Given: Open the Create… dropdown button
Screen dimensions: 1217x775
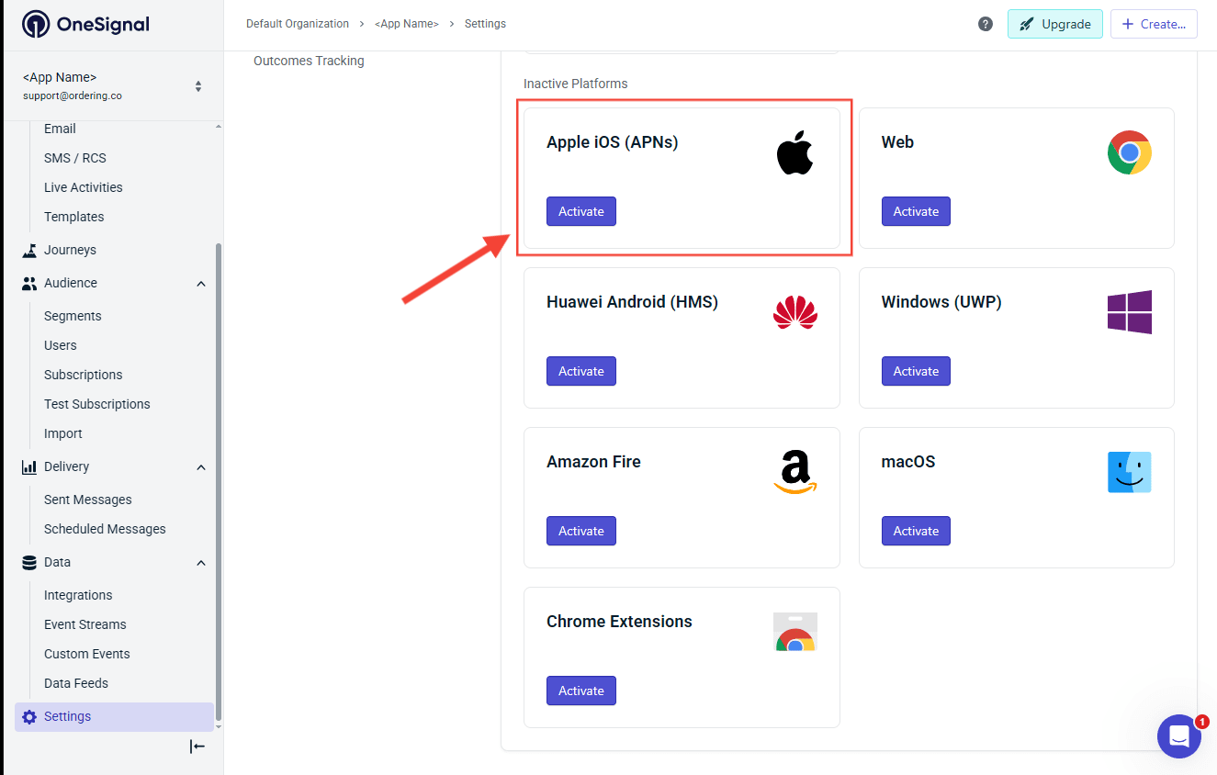Looking at the screenshot, I should (x=1154, y=24).
